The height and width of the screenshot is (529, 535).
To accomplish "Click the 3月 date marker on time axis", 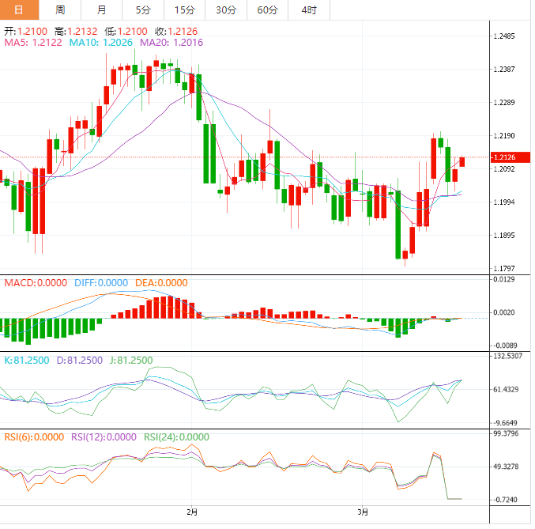I will pyautogui.click(x=363, y=512).
